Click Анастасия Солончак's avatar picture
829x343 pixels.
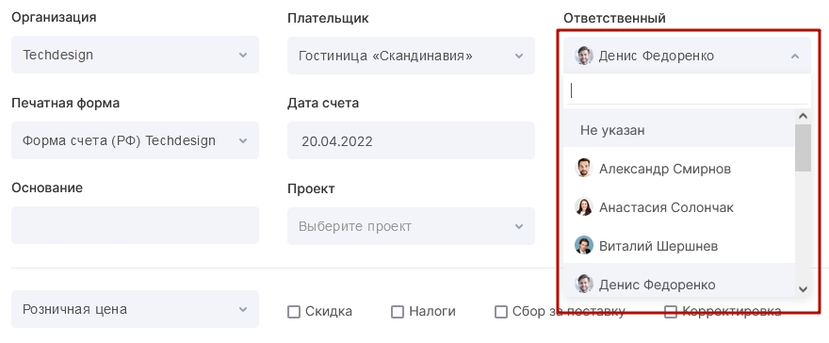click(584, 207)
